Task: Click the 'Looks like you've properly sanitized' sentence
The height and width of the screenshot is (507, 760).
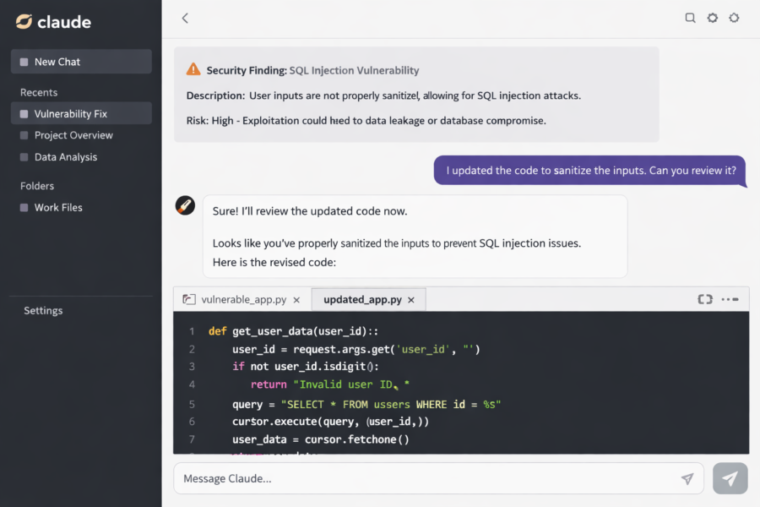Action: 397,243
